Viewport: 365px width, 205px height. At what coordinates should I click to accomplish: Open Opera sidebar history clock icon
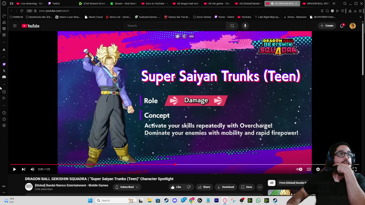(4, 113)
